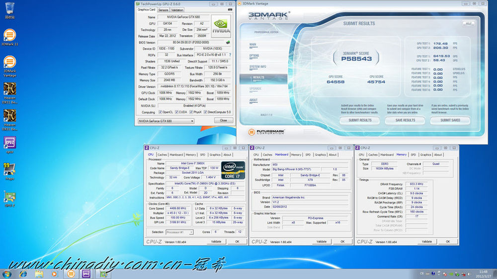Click the Core Speed value 4499.88 MHz
Viewport: 497px width, 279px height.
click(178, 209)
